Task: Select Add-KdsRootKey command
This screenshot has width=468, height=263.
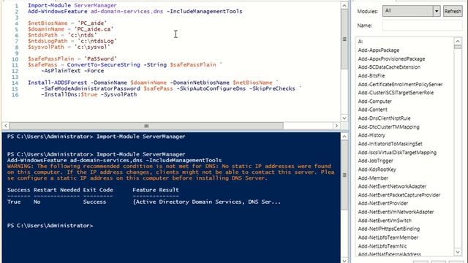Action: tap(377, 169)
